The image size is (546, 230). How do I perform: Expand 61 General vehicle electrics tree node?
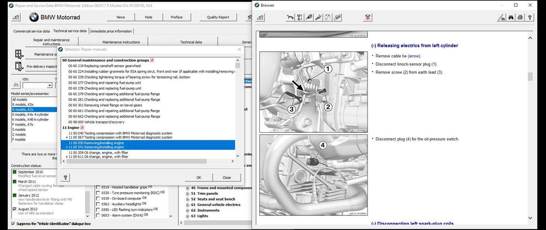click(188, 204)
